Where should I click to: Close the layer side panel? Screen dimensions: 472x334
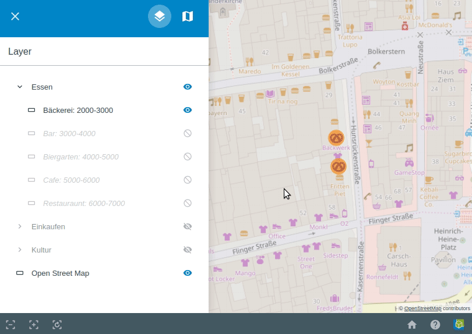click(x=15, y=16)
